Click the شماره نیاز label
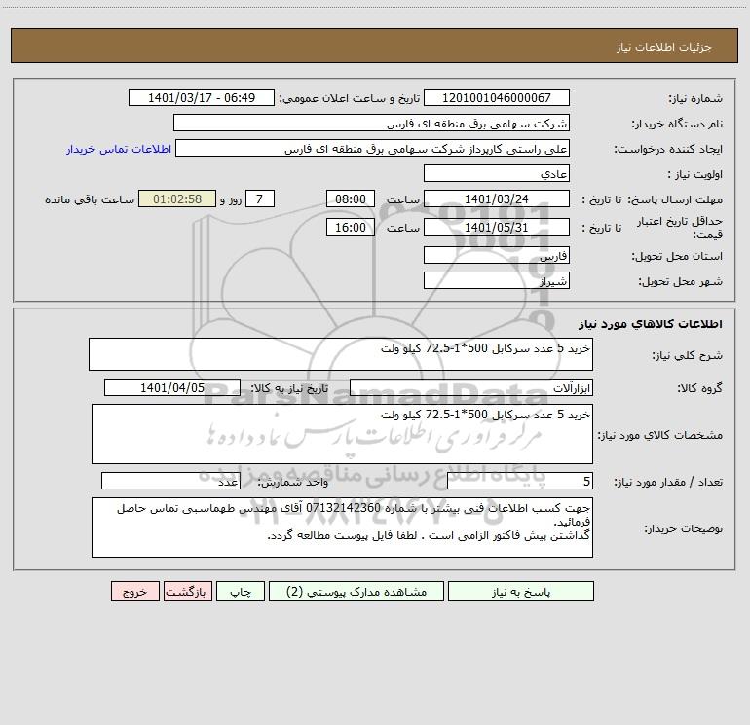Viewport: 750px width, 725px height. [695, 99]
